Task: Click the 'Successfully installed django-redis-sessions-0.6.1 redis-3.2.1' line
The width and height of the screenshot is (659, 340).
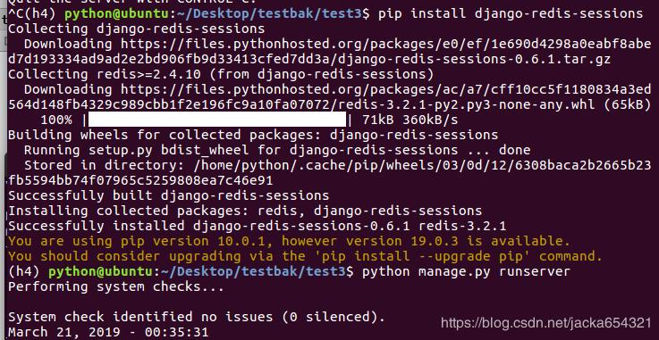Action: (x=258, y=226)
